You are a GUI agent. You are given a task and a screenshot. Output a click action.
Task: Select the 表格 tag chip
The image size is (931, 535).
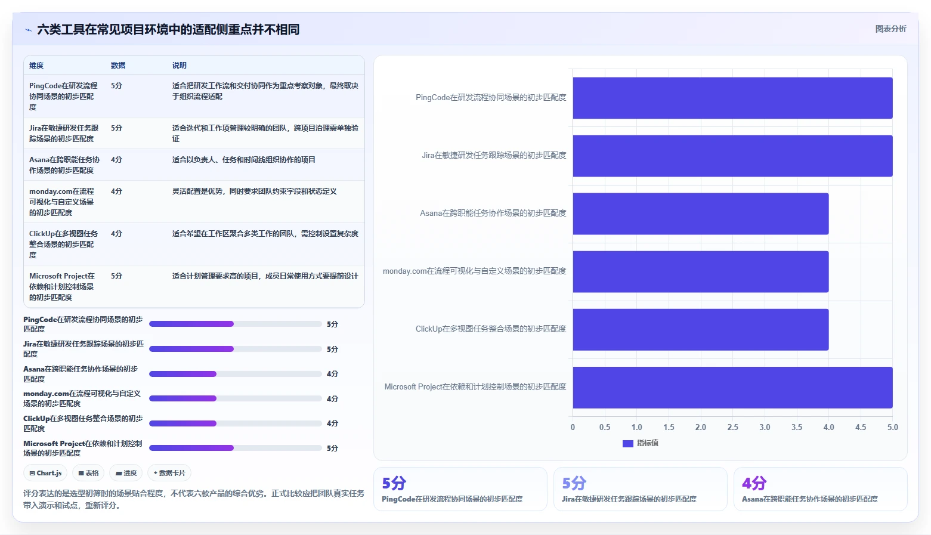coord(88,473)
